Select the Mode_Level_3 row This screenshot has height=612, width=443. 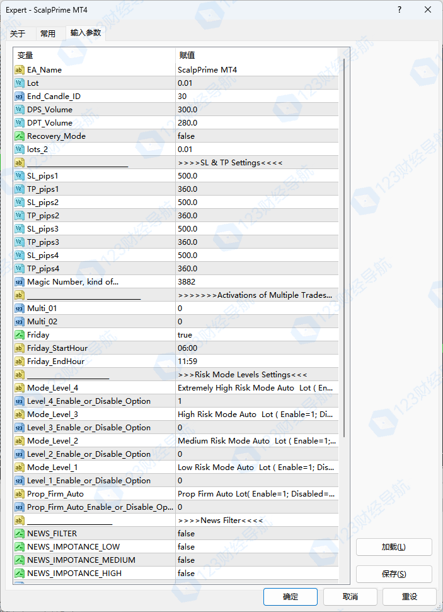[176, 415]
